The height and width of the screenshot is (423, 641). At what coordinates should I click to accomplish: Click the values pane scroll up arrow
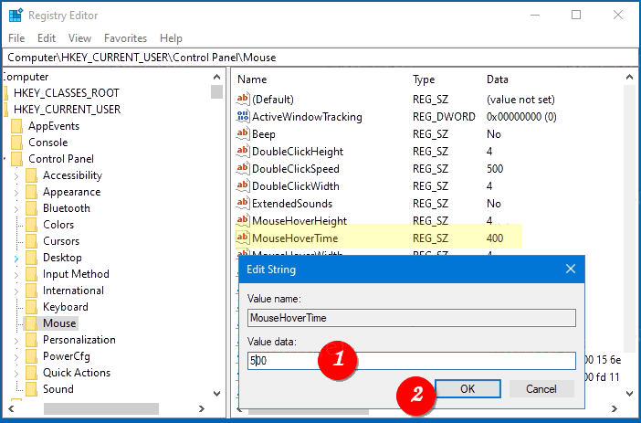(x=629, y=77)
